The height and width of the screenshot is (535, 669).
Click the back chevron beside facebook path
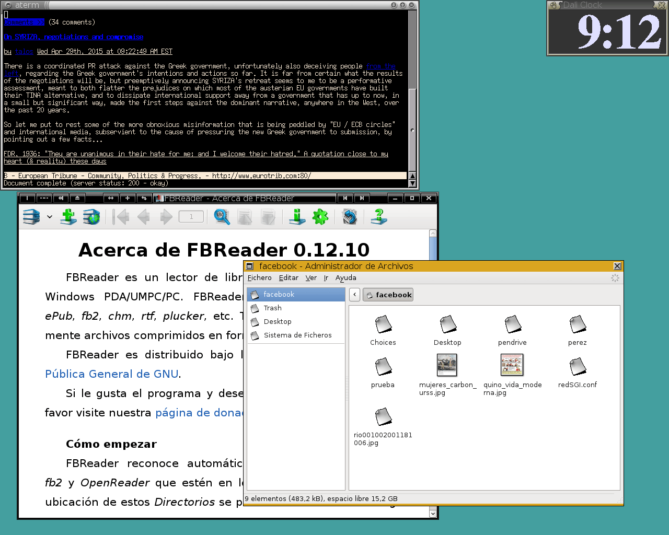(x=355, y=295)
